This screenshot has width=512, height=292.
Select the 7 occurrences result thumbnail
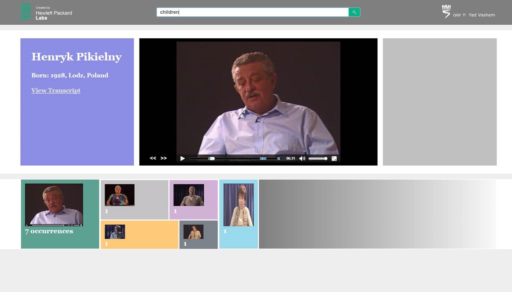(54, 205)
